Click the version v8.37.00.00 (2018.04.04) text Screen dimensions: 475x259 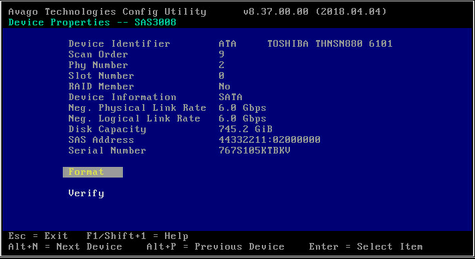(315, 12)
